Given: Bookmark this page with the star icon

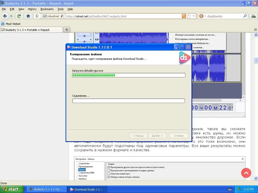Looking at the screenshot, I should 189,16.
